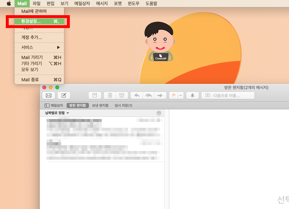Click the orange flag icon
The height and width of the screenshot is (209, 289).
(174, 95)
